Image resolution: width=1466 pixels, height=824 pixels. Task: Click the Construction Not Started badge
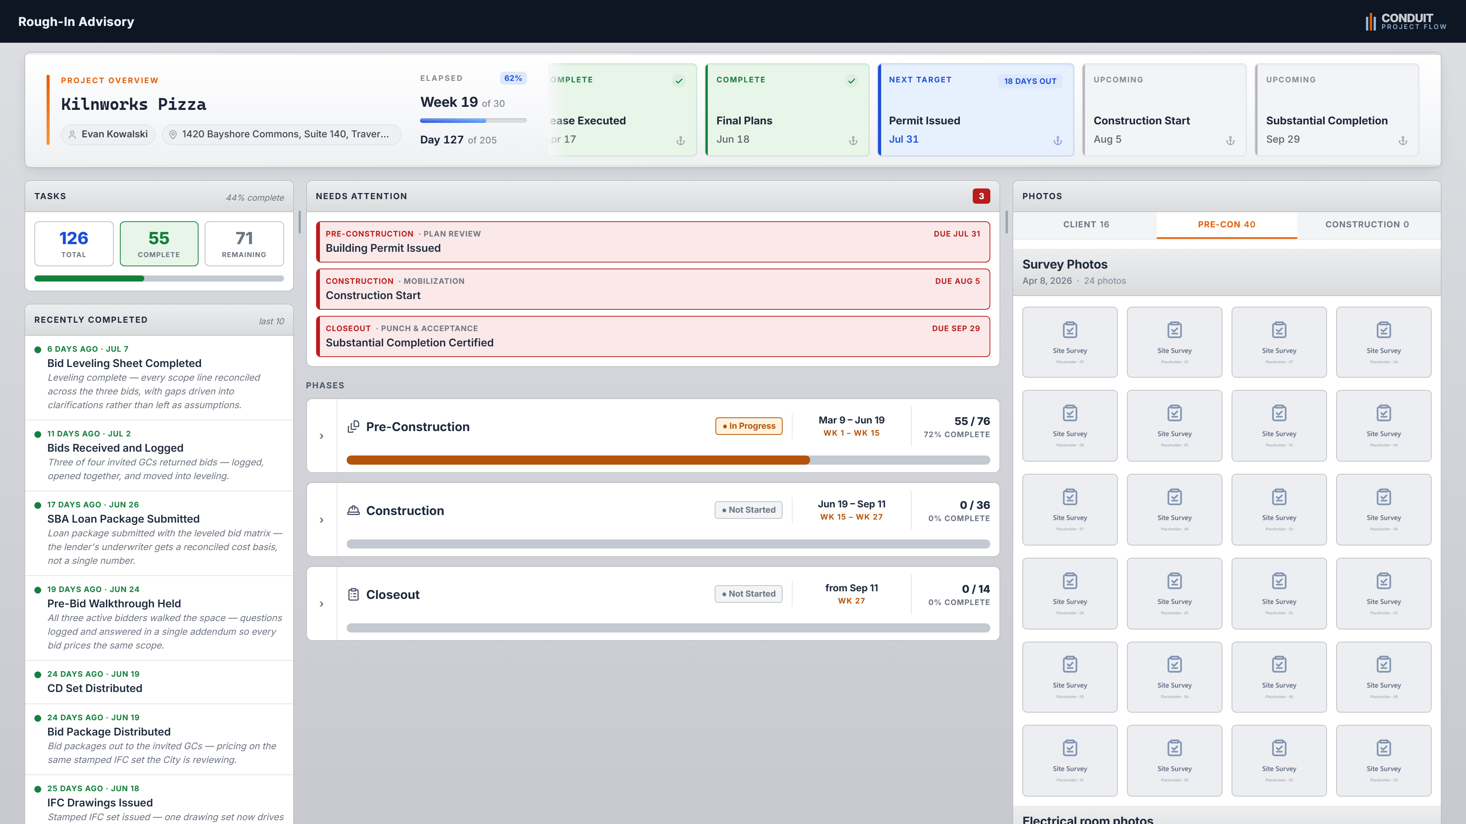click(x=748, y=510)
